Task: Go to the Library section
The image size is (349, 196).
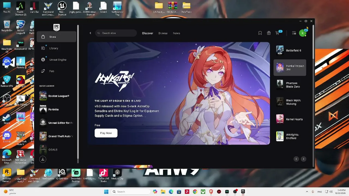Action: click(x=56, y=48)
